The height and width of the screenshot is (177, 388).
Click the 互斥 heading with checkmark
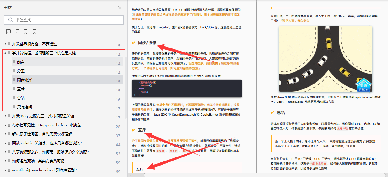[142, 130]
